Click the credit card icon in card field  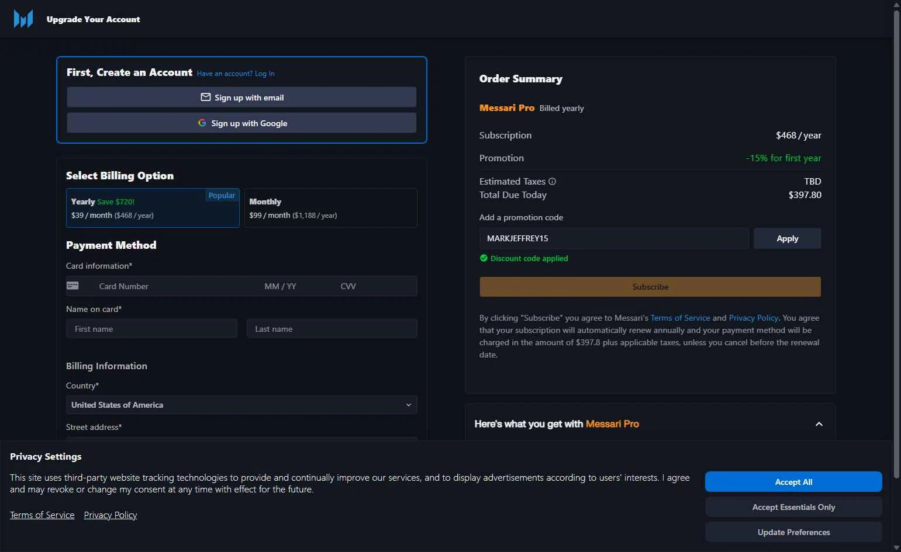tap(73, 286)
